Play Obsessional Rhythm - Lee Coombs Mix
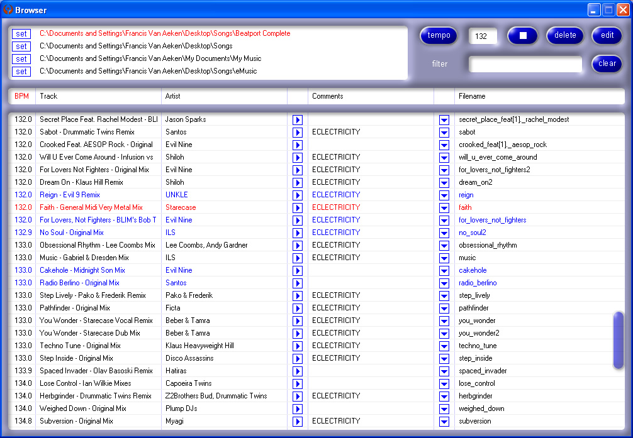633x438 pixels. (x=298, y=245)
